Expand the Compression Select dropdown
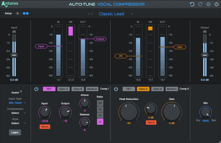This screenshot has height=143, width=221. 25,113
